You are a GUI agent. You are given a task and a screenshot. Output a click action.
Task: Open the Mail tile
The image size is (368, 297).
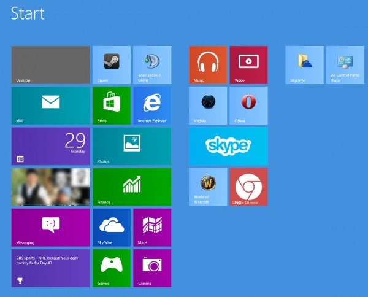tap(51, 106)
